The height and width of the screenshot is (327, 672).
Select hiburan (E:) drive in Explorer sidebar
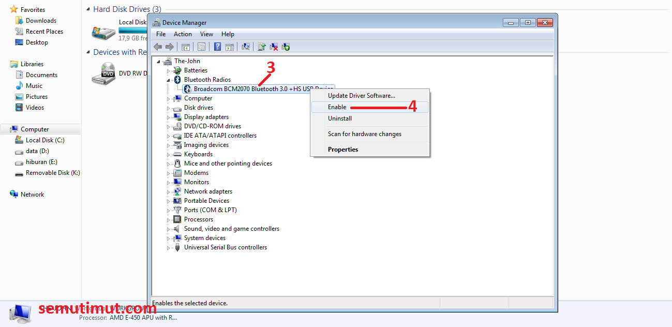(x=41, y=162)
